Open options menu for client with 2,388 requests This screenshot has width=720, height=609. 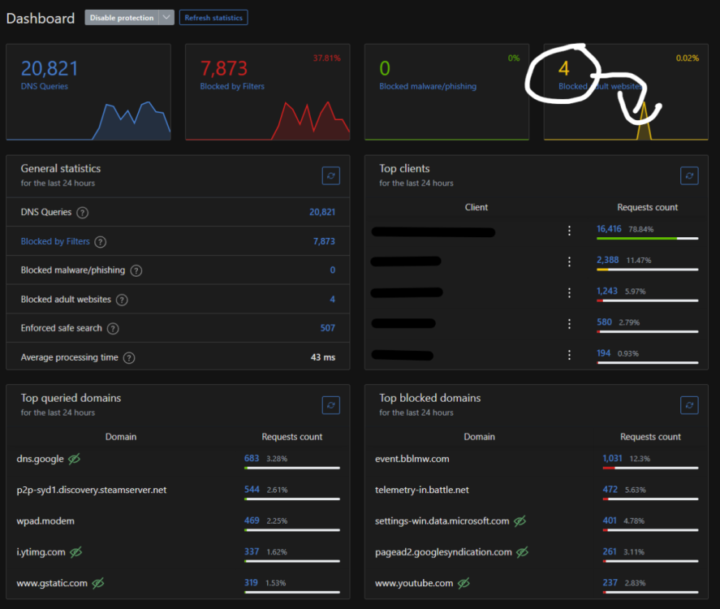569,261
